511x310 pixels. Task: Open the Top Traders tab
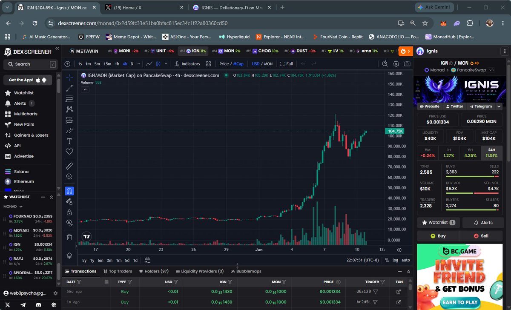[x=118, y=271]
